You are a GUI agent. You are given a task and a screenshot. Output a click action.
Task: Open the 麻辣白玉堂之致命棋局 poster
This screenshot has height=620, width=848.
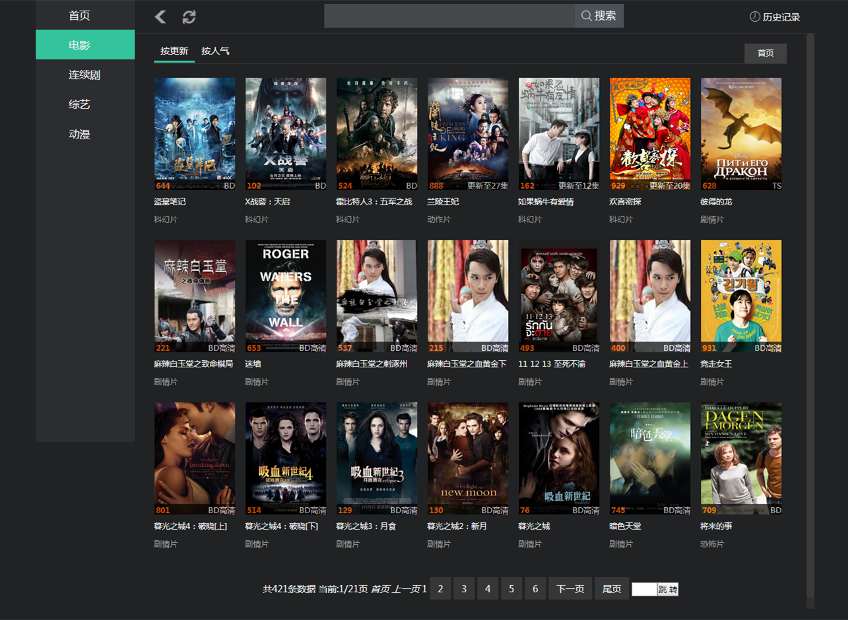195,296
